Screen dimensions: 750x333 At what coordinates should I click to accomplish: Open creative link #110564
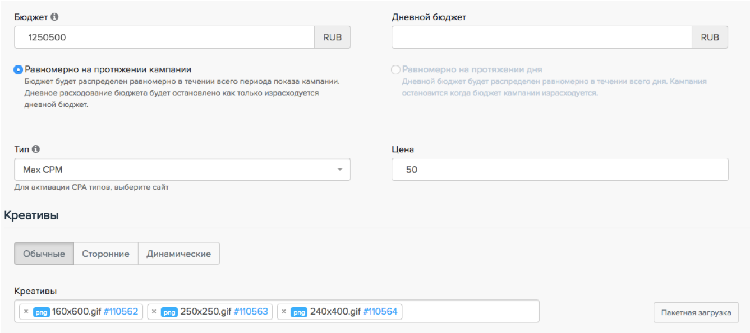point(380,312)
